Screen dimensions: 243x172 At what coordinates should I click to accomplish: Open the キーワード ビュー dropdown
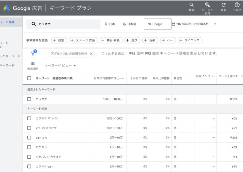click(x=60, y=65)
